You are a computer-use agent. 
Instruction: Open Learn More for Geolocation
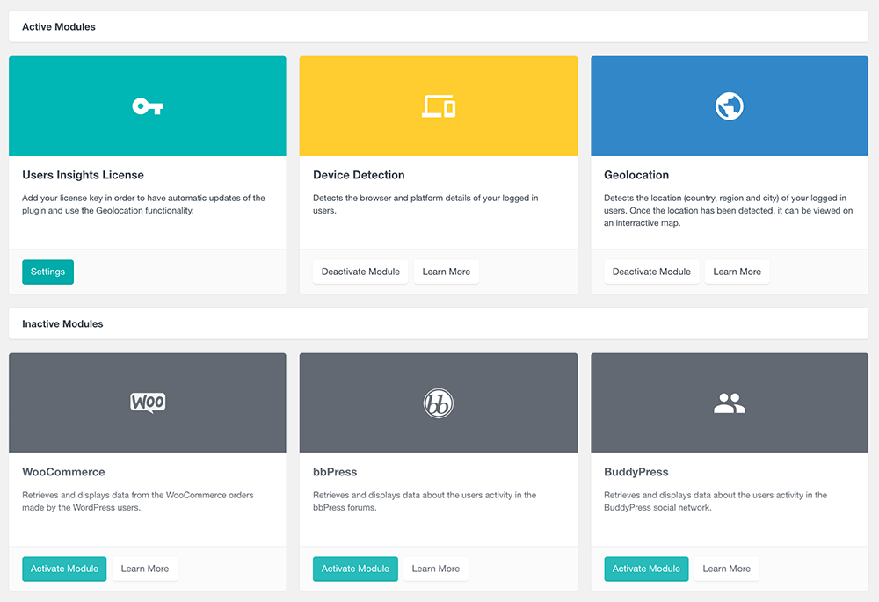coord(737,272)
